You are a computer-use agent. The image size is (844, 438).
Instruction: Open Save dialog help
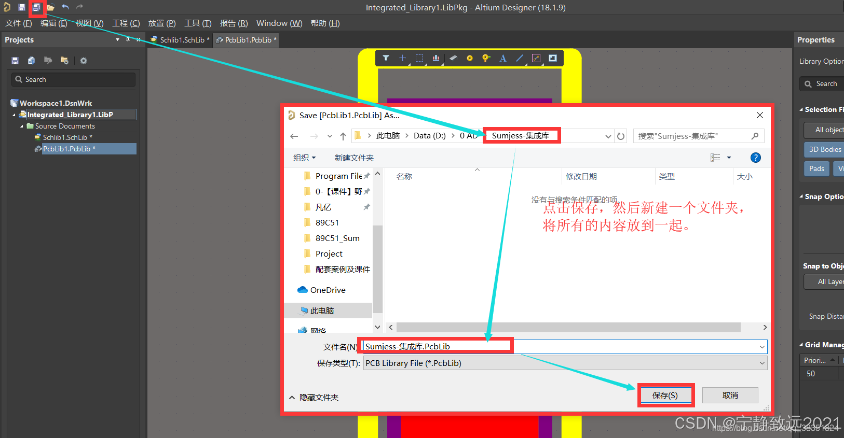point(756,158)
